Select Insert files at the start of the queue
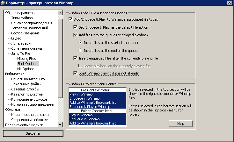The image size is (234, 142). coord(80,42)
